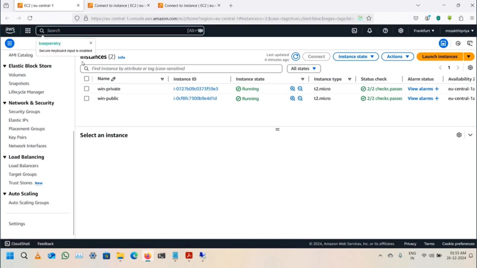Viewport: 477px width, 268px height.
Task: Open the AWS help question mark
Action: pyautogui.click(x=385, y=31)
